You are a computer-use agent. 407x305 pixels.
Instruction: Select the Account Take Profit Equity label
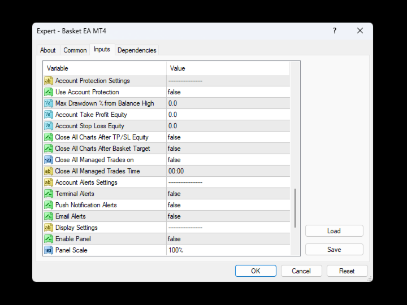click(x=91, y=115)
